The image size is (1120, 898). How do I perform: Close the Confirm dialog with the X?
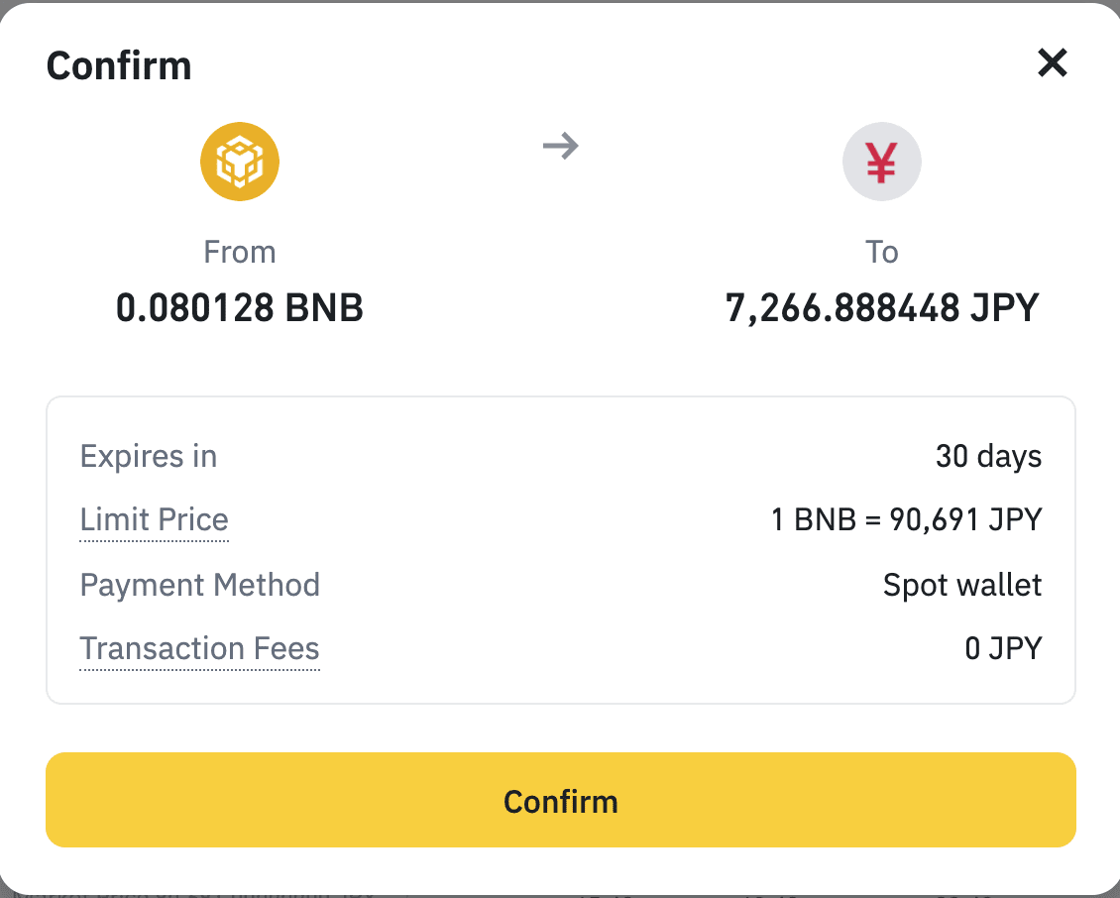coord(1052,64)
